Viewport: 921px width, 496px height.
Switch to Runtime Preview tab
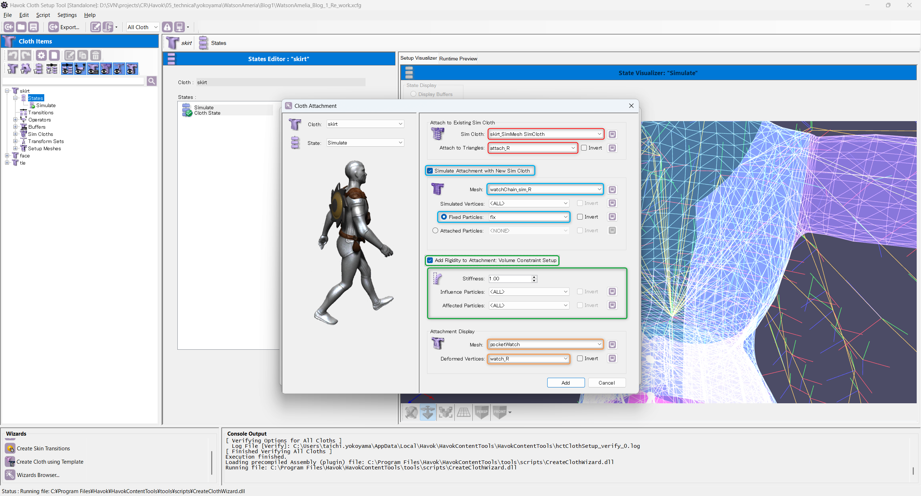458,59
